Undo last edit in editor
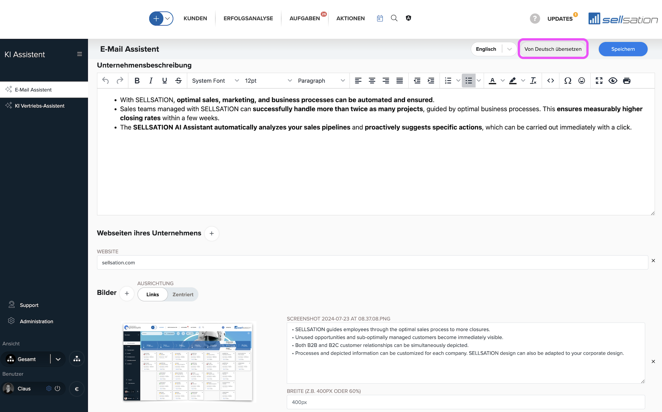 [x=105, y=81]
